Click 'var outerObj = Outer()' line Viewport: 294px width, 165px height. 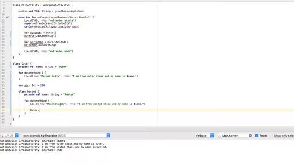click(x=40, y=33)
